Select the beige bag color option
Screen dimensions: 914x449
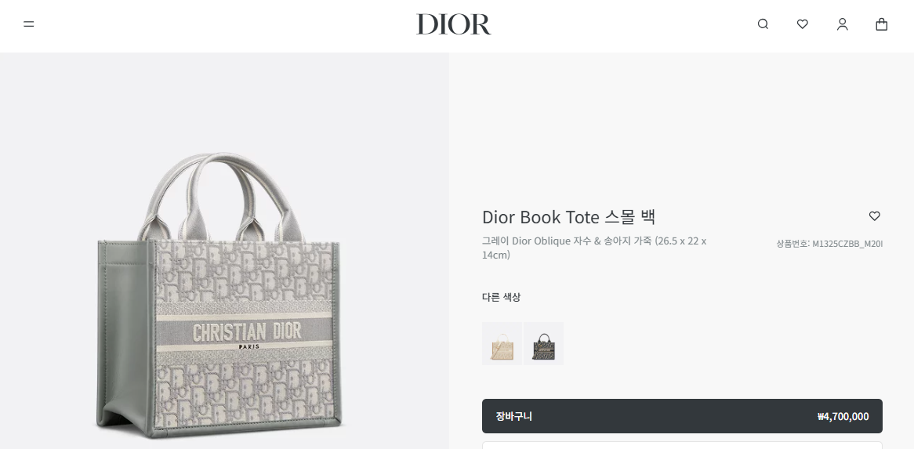502,343
